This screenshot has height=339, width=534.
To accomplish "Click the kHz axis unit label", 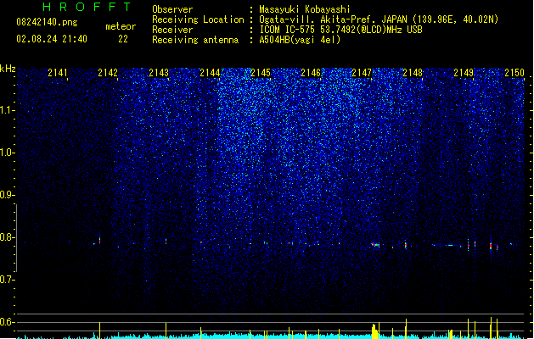I will pyautogui.click(x=8, y=69).
